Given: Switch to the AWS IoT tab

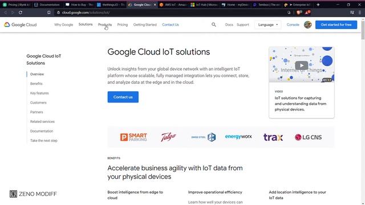Looking at the screenshot, I should click(x=173, y=5).
